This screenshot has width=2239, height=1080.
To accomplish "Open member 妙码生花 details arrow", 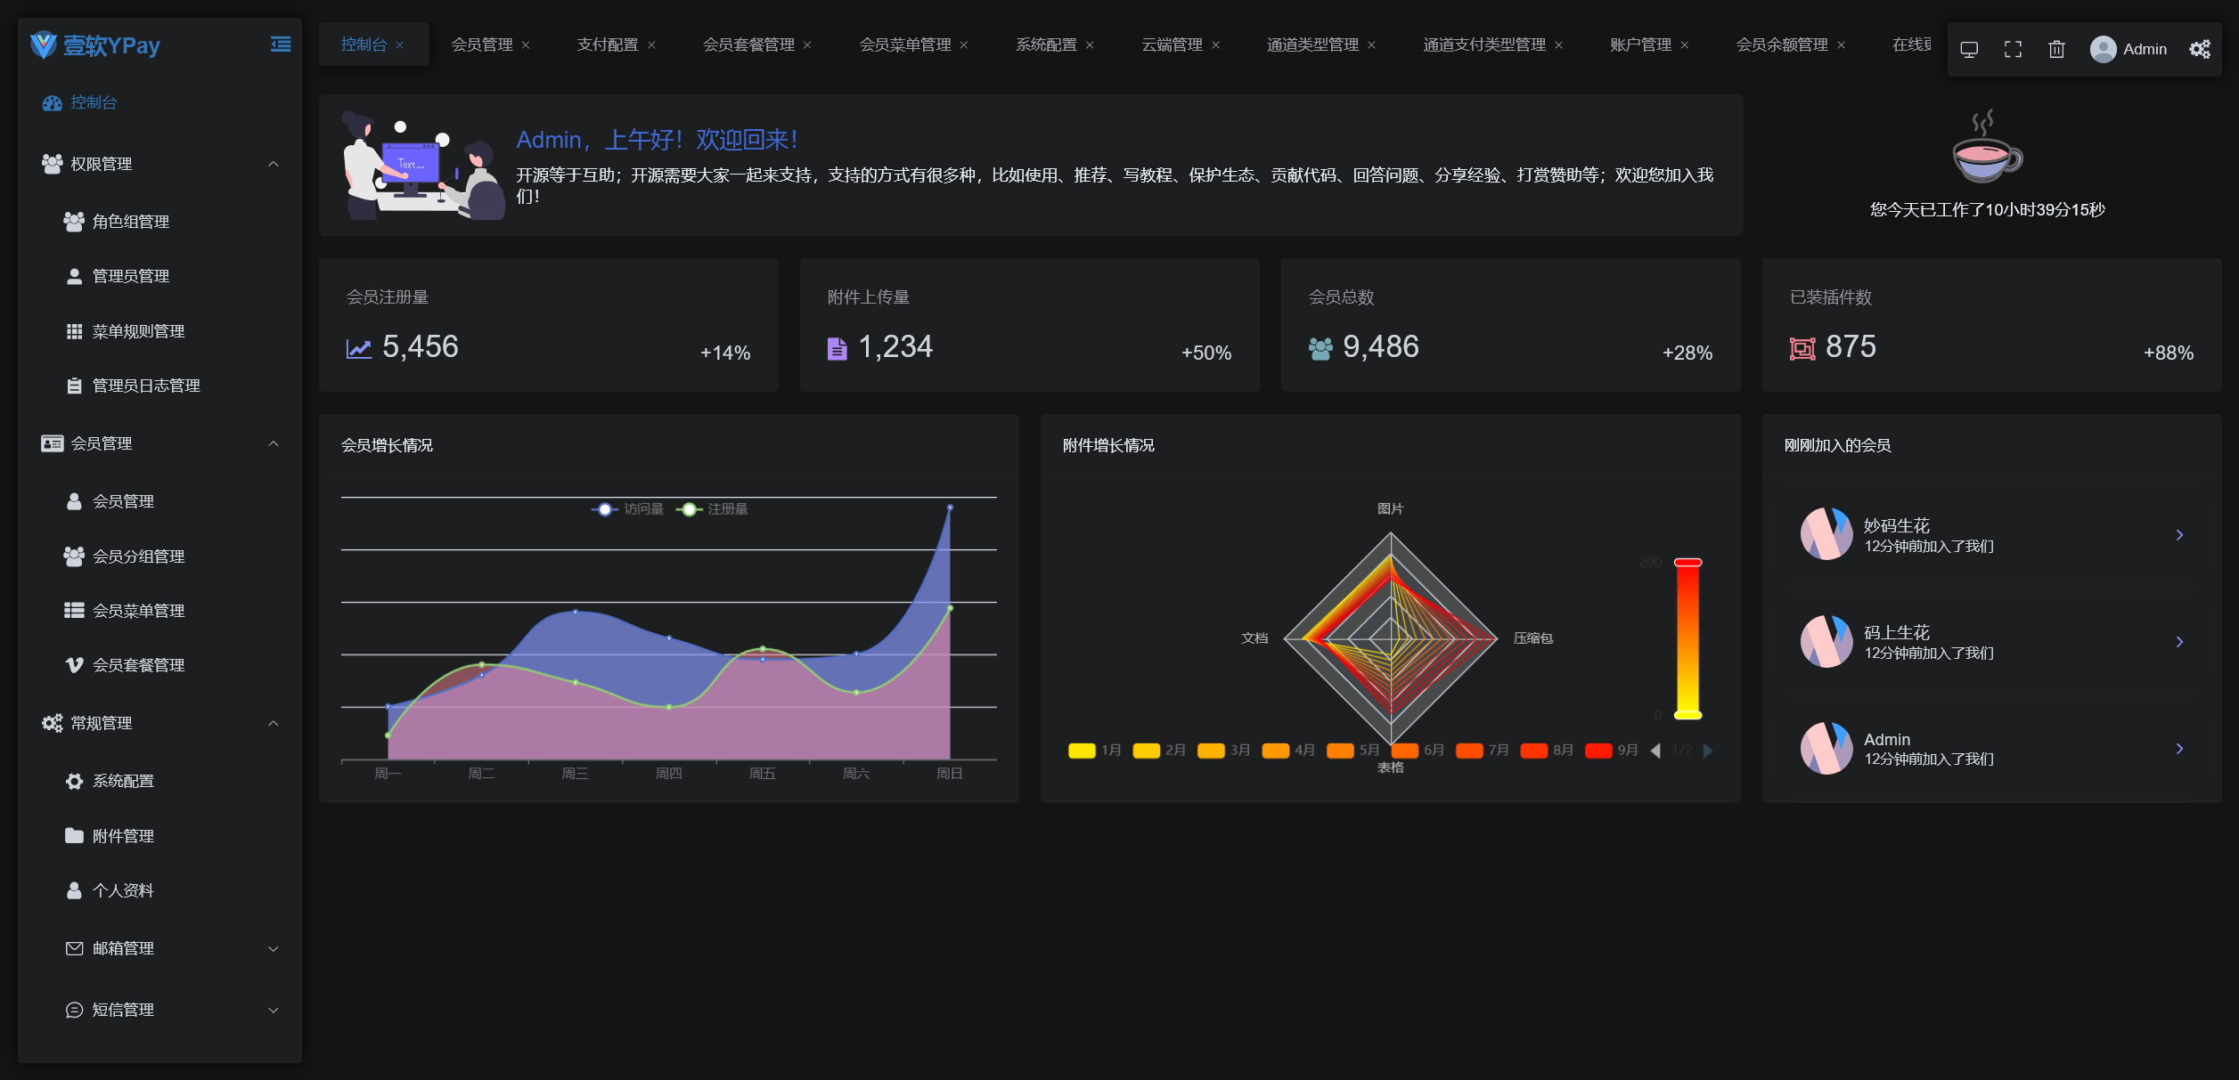I will (x=2179, y=535).
